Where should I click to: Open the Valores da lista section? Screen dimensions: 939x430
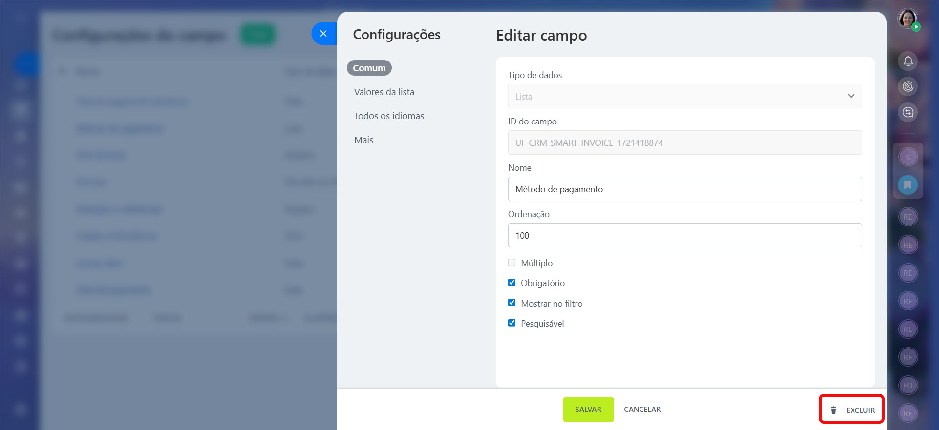[x=384, y=92]
